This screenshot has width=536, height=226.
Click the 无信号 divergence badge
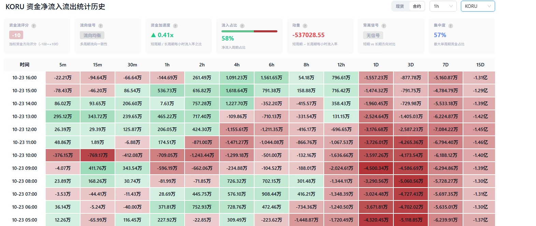point(373,35)
